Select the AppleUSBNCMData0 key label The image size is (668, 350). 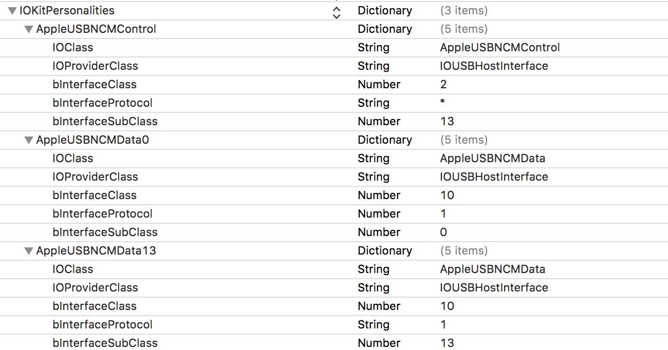tap(92, 140)
